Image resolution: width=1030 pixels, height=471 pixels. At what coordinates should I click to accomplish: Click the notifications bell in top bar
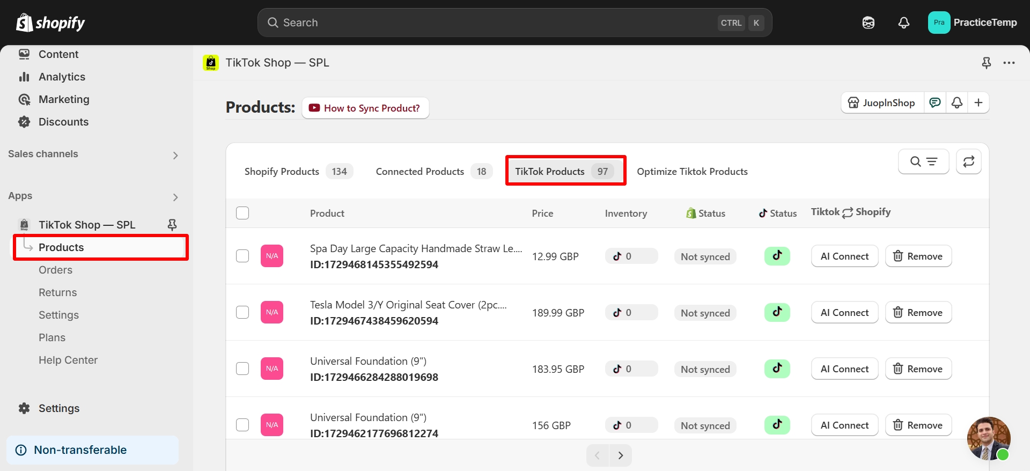pos(904,23)
